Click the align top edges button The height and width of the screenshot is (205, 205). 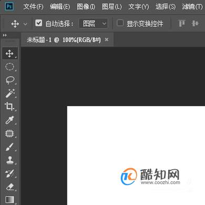tap(182, 23)
